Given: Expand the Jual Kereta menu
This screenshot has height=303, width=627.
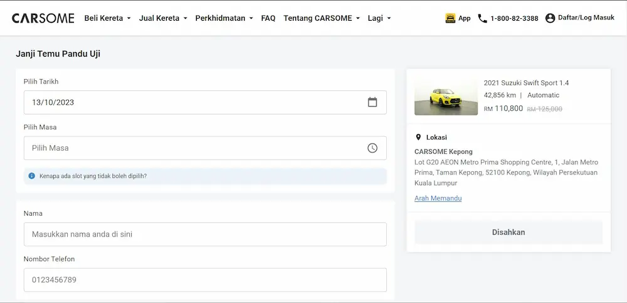Looking at the screenshot, I should (x=163, y=18).
